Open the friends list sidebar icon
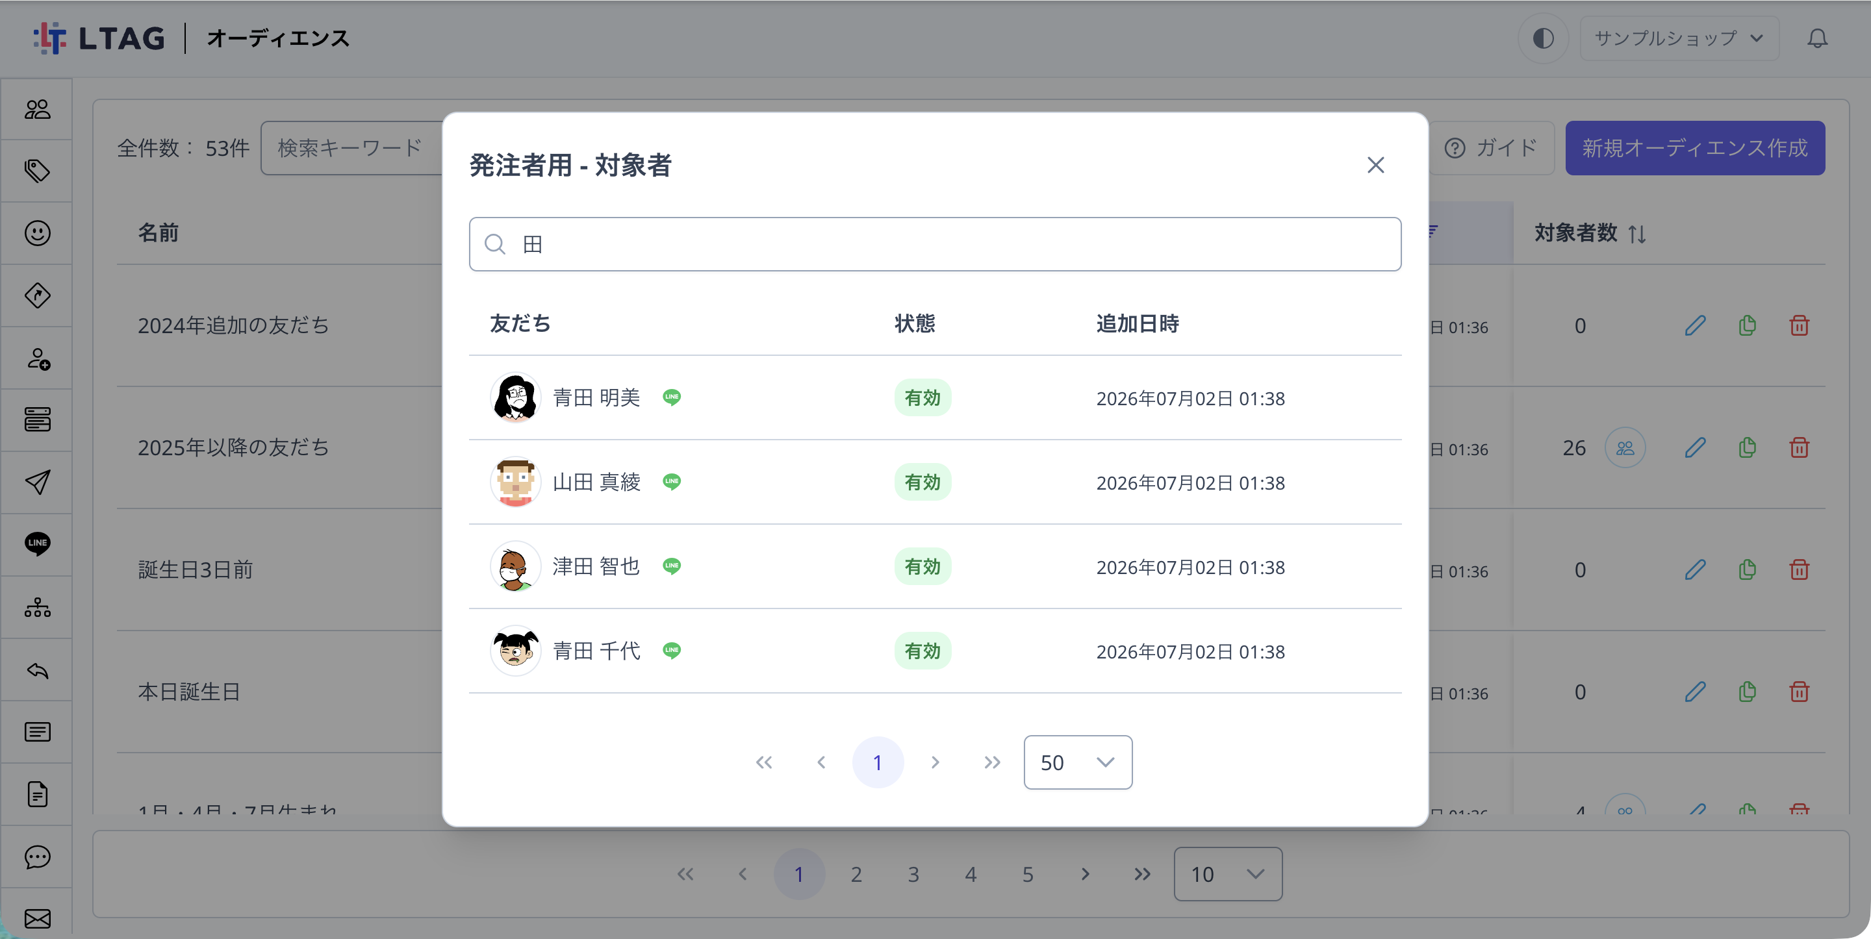The height and width of the screenshot is (939, 1871). (37, 109)
